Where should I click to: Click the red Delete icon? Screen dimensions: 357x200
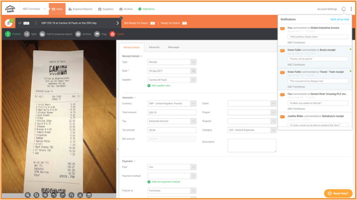pos(112,34)
